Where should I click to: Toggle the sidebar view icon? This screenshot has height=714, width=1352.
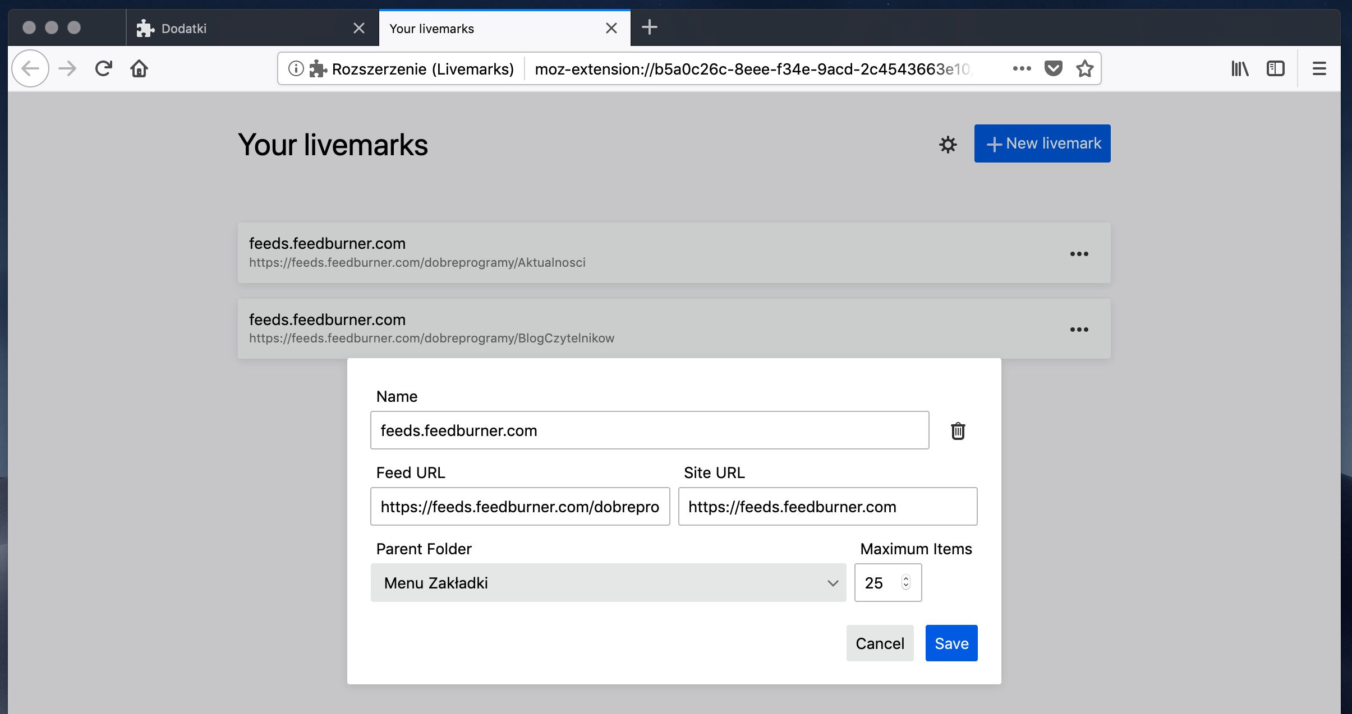coord(1275,69)
